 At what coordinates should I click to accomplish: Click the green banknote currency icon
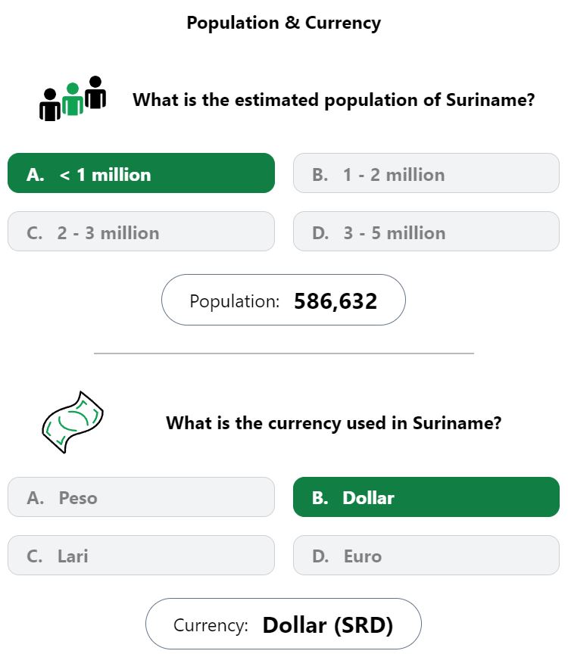click(x=73, y=422)
